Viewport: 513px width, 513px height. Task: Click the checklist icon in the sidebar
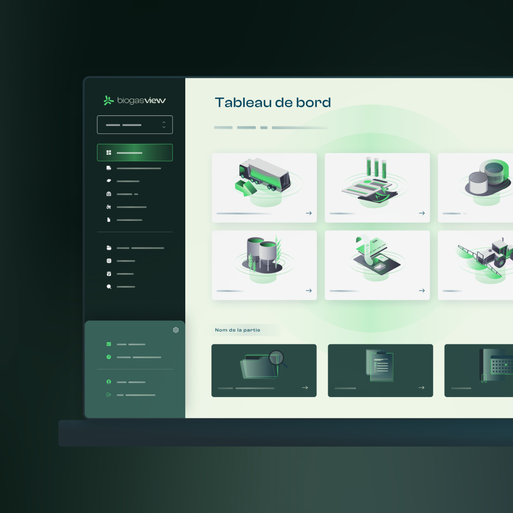109,261
